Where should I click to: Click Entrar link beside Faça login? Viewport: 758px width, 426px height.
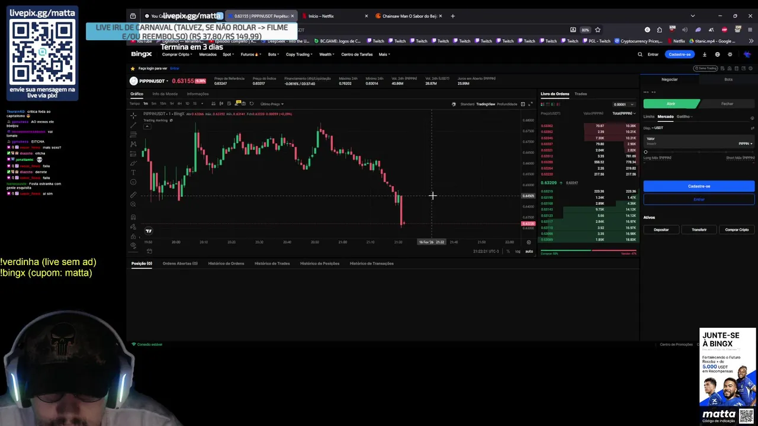click(x=174, y=68)
